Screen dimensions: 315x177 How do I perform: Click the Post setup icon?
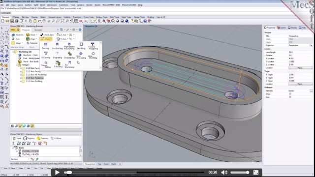tap(15, 39)
